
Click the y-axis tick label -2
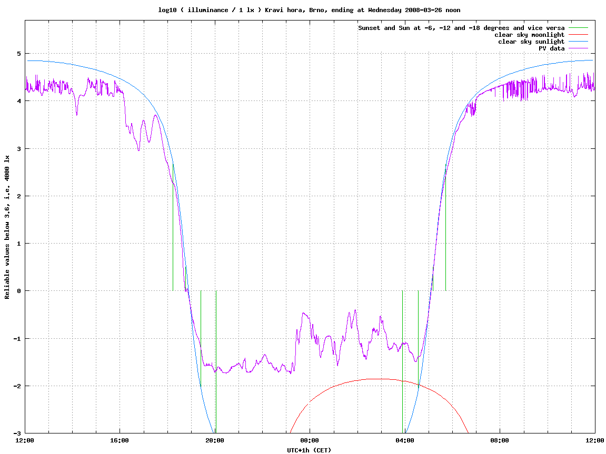[17, 386]
